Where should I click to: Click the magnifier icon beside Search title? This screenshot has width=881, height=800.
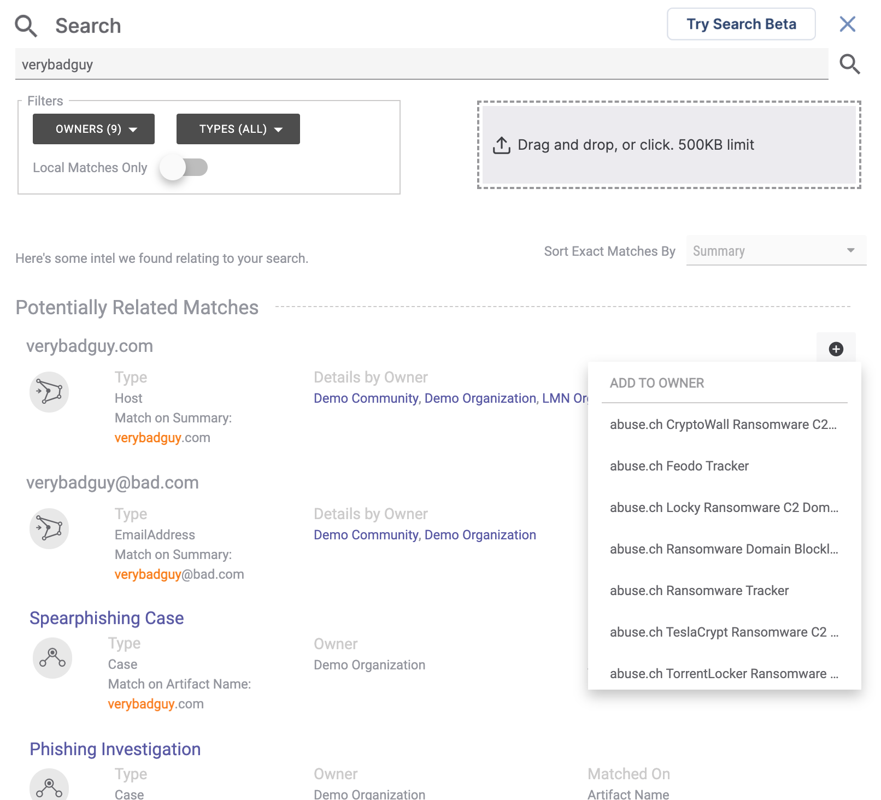(x=26, y=26)
